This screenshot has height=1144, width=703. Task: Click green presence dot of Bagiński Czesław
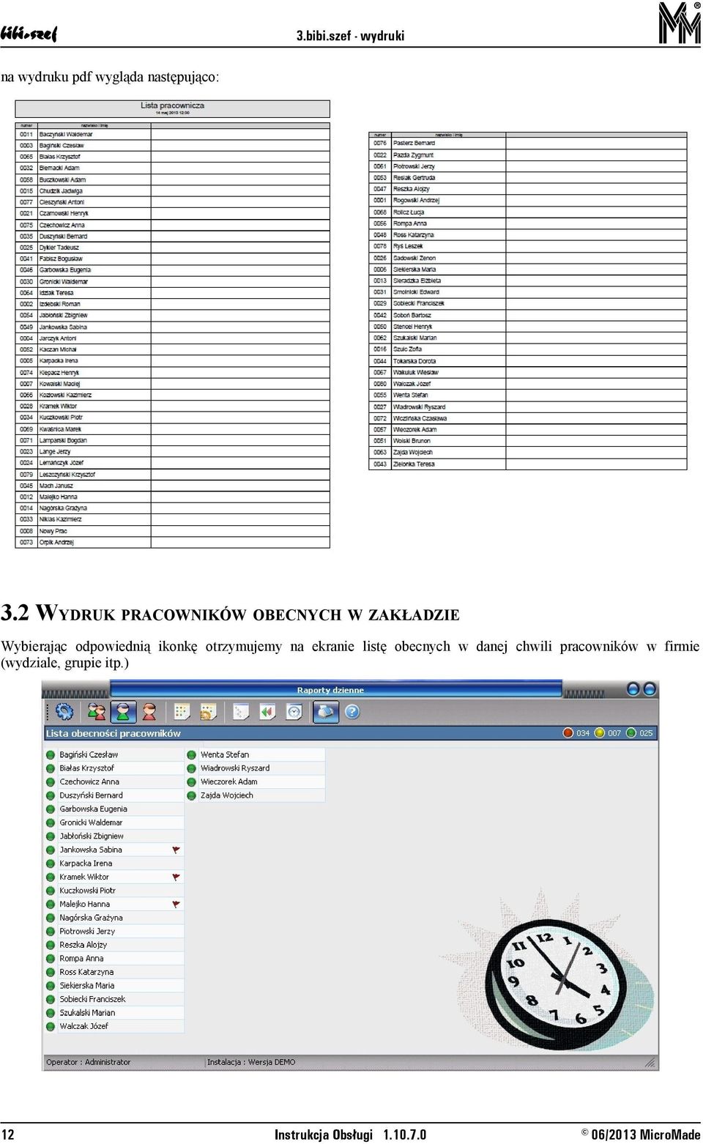[x=51, y=755]
